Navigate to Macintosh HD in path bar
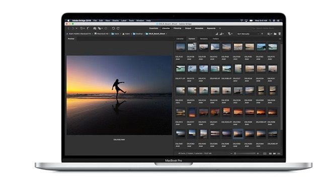332x185 pixels. (x=101, y=34)
